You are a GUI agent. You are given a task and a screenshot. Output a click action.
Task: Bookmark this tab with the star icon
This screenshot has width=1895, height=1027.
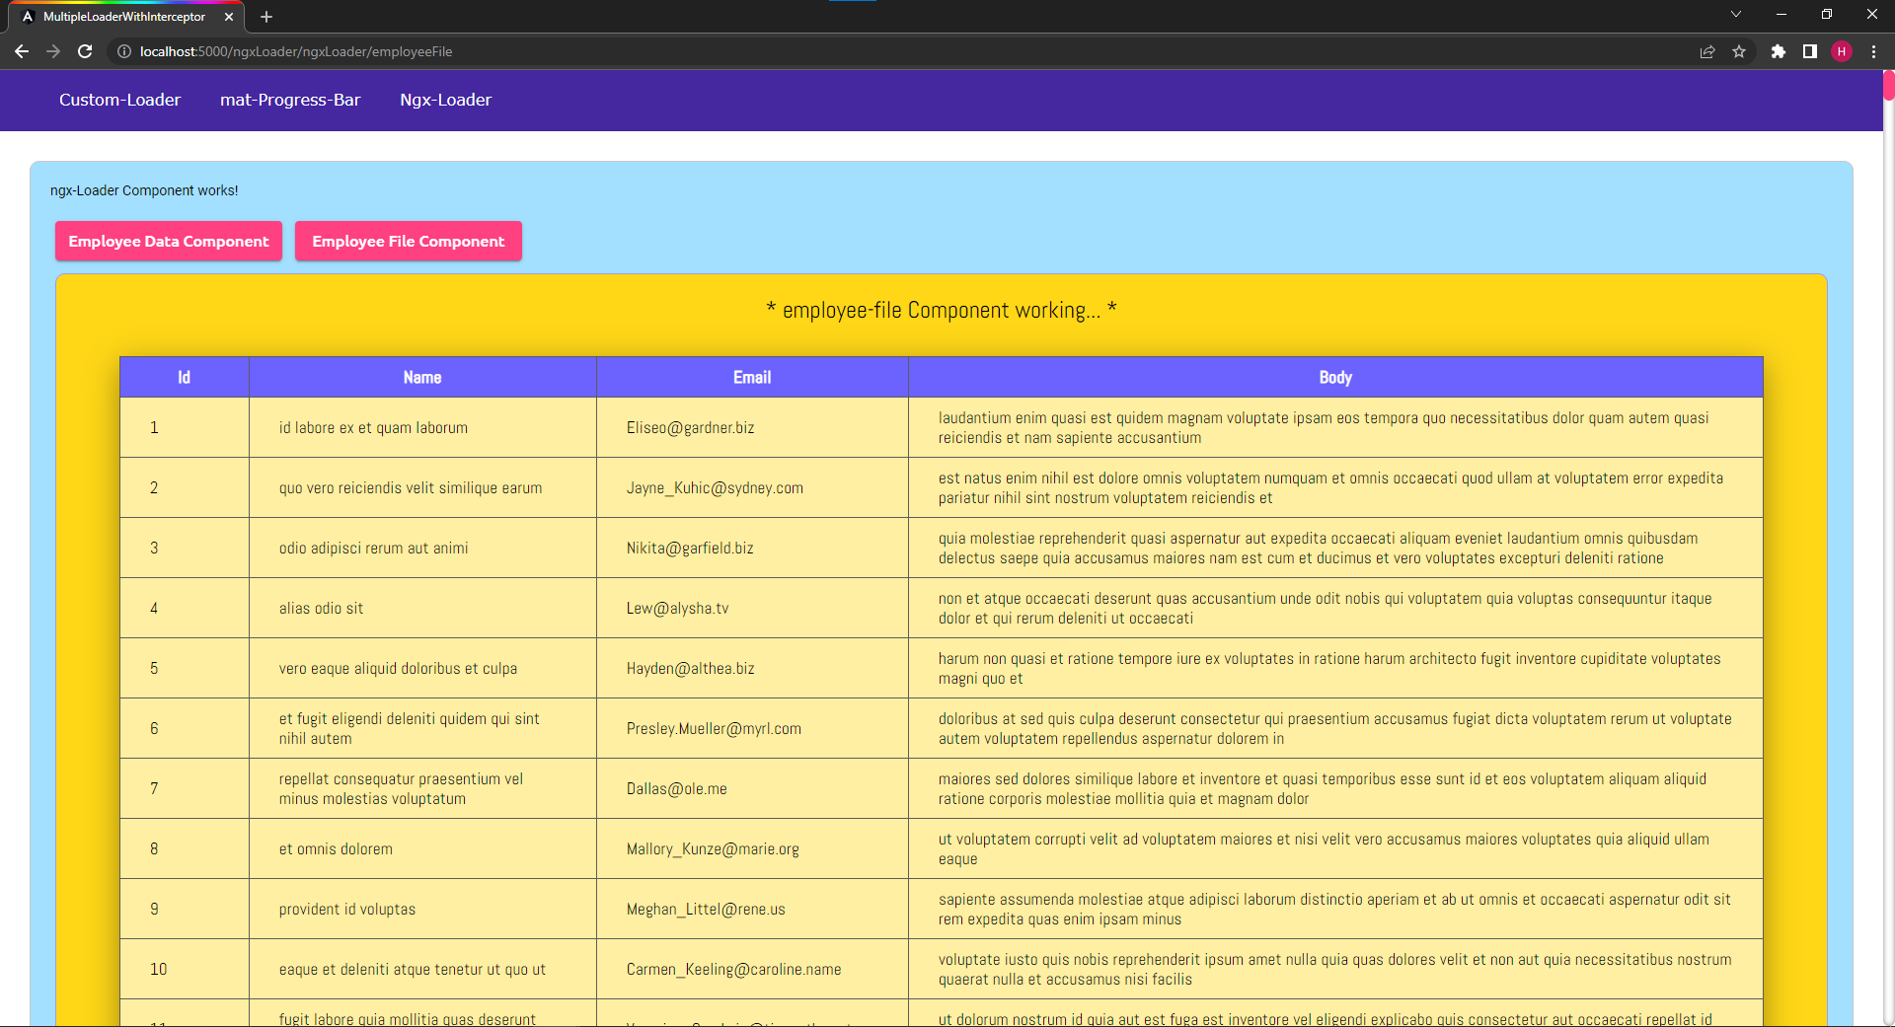(x=1739, y=51)
